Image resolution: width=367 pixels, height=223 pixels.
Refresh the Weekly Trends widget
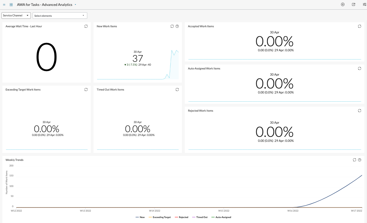tap(354, 160)
